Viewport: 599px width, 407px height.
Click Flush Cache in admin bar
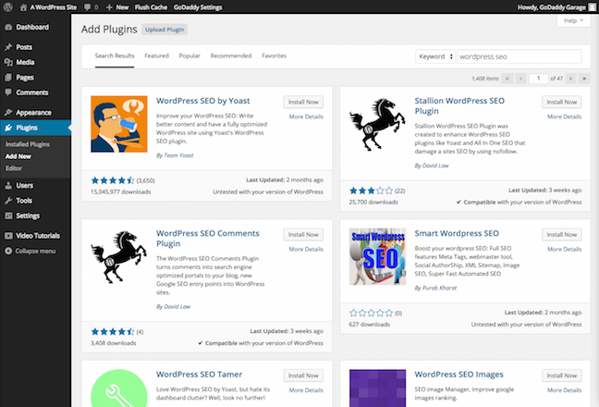tap(151, 7)
